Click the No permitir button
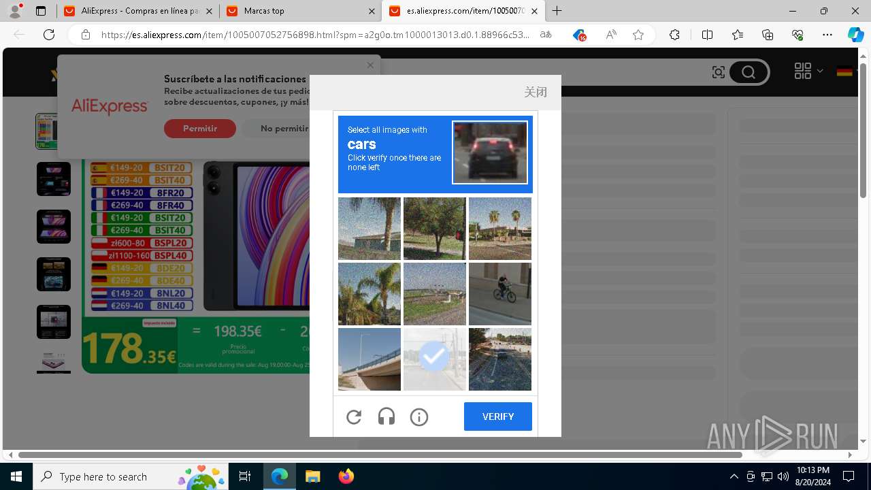The height and width of the screenshot is (490, 871). tap(284, 129)
